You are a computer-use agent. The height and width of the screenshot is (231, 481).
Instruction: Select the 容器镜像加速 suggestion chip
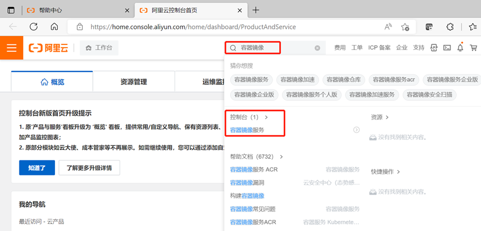click(297, 79)
